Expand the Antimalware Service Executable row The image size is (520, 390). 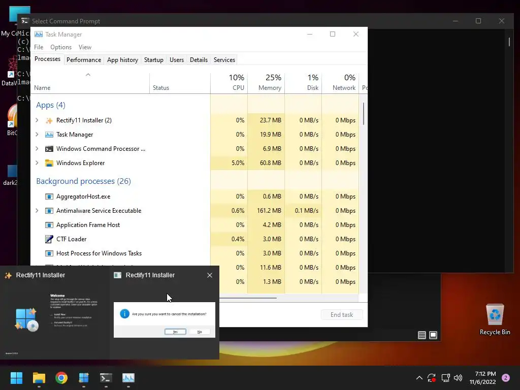tap(37, 211)
